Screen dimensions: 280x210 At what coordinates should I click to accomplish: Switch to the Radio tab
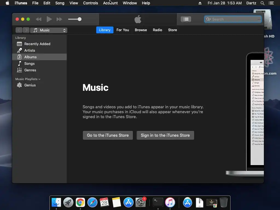coord(157,30)
